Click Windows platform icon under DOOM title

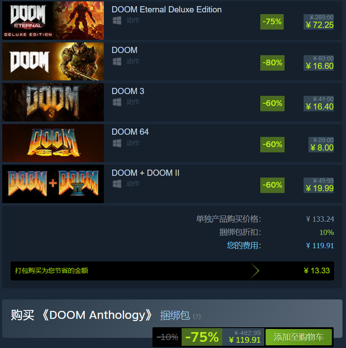tap(117, 61)
